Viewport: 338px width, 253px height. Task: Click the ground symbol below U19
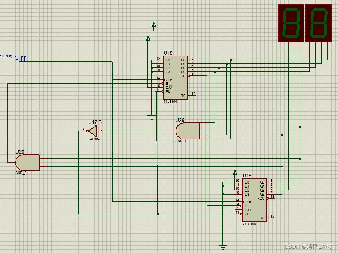(x=223, y=247)
